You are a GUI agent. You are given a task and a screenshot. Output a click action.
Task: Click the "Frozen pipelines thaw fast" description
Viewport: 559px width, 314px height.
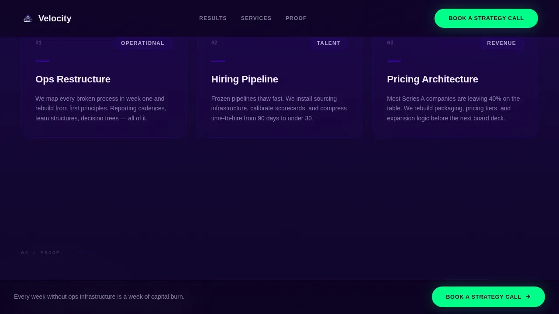click(279, 109)
